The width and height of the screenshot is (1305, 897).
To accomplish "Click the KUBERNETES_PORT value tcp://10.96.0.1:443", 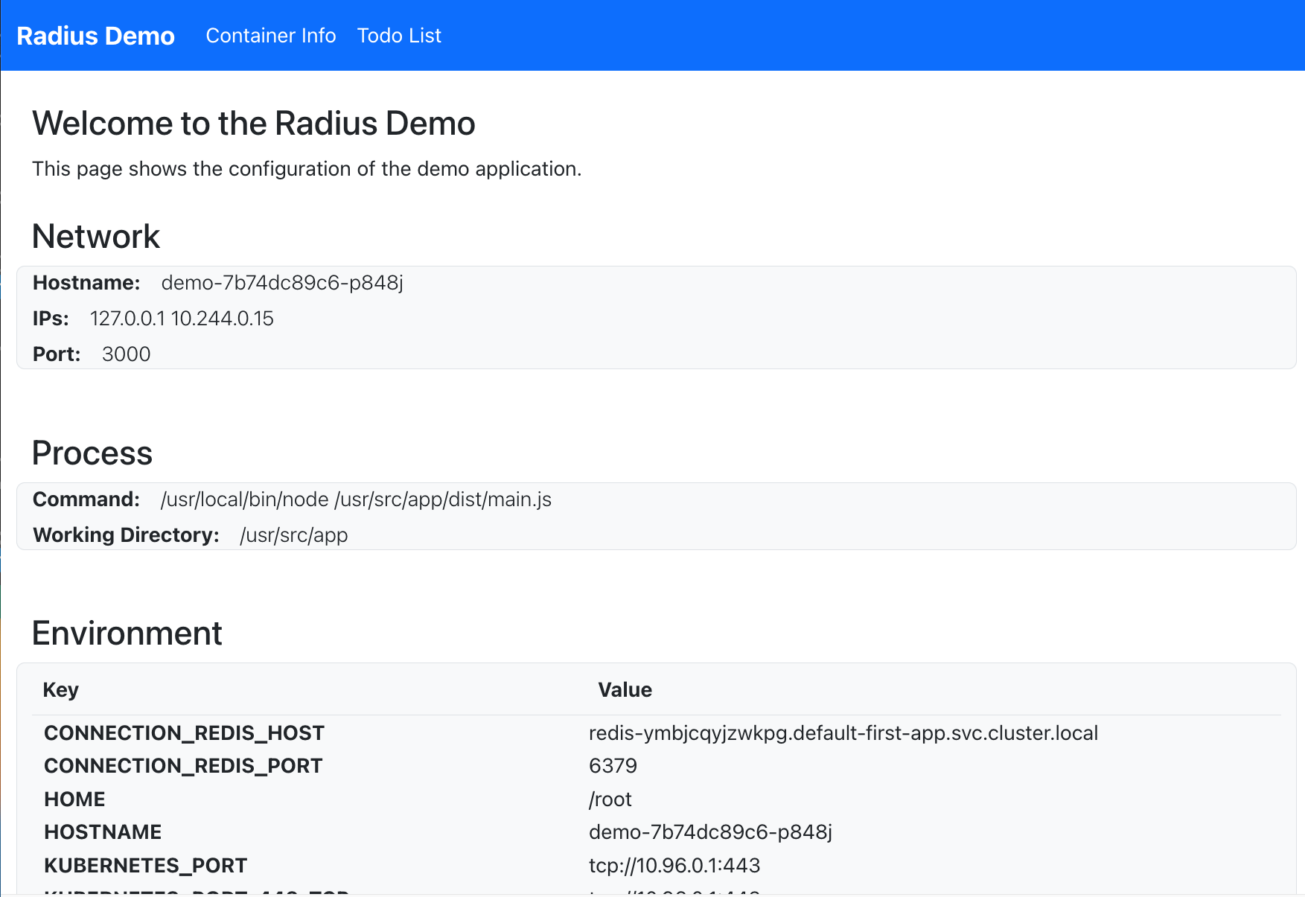I will 674,865.
